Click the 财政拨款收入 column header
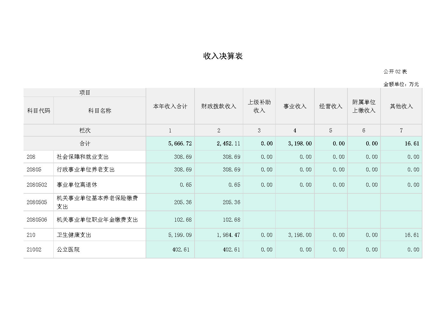This screenshot has width=446, height=315. (219, 106)
